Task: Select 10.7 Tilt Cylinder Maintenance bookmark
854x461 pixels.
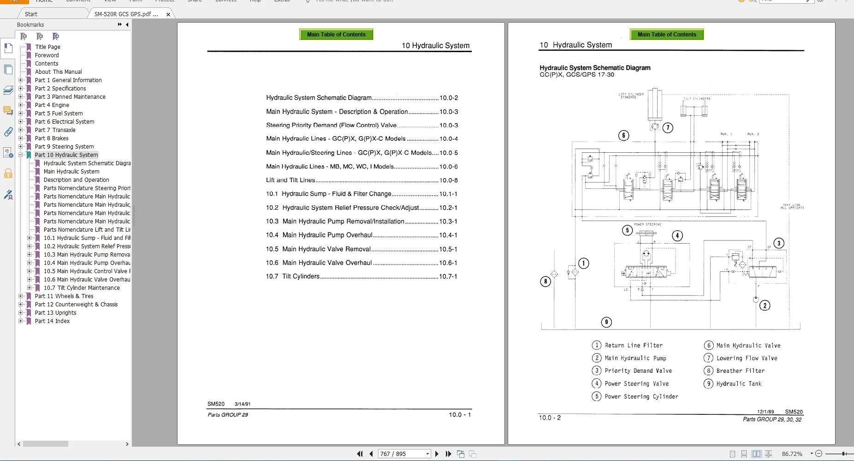Action: tap(82, 288)
